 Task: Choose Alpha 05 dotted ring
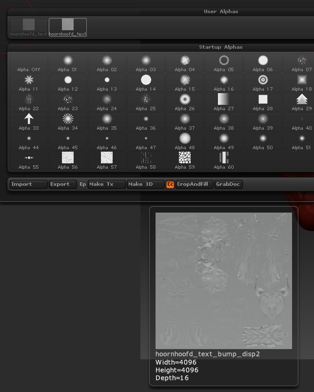[224, 63]
